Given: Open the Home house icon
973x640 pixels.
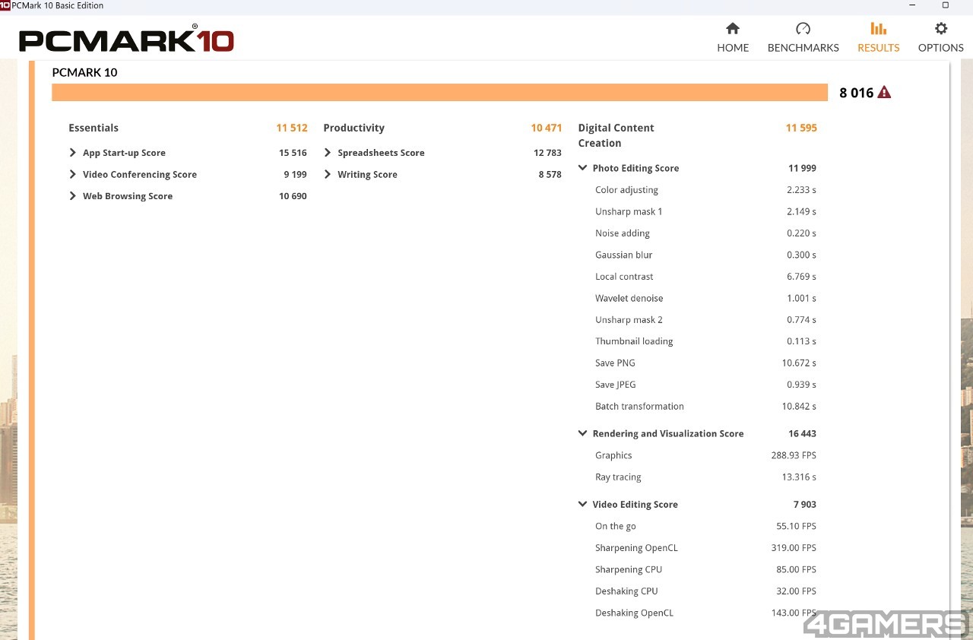Looking at the screenshot, I should 733,29.
